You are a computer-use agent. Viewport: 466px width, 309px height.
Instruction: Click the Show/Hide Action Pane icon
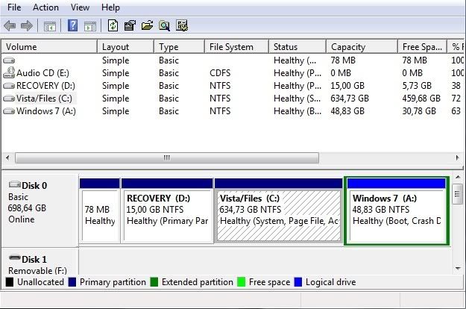(x=90, y=25)
